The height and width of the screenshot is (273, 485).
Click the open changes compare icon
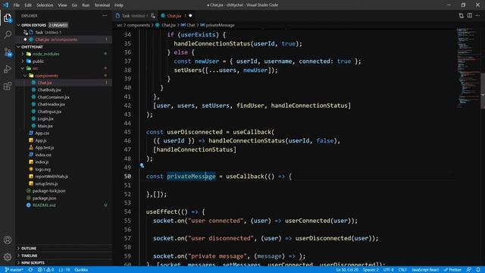tap(462, 15)
